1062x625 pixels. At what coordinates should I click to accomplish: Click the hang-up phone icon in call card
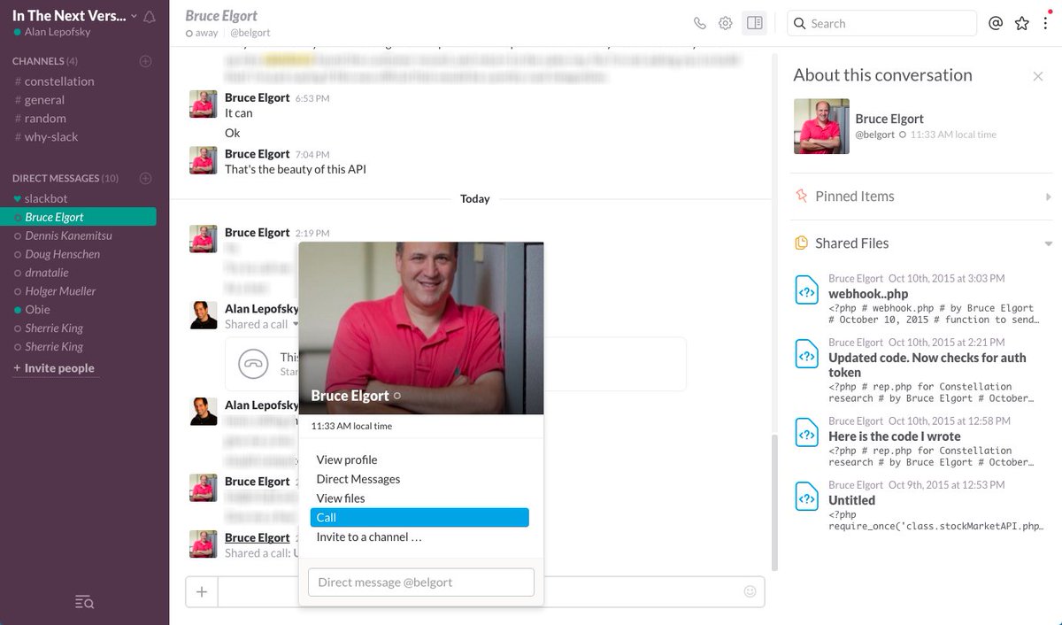253,364
